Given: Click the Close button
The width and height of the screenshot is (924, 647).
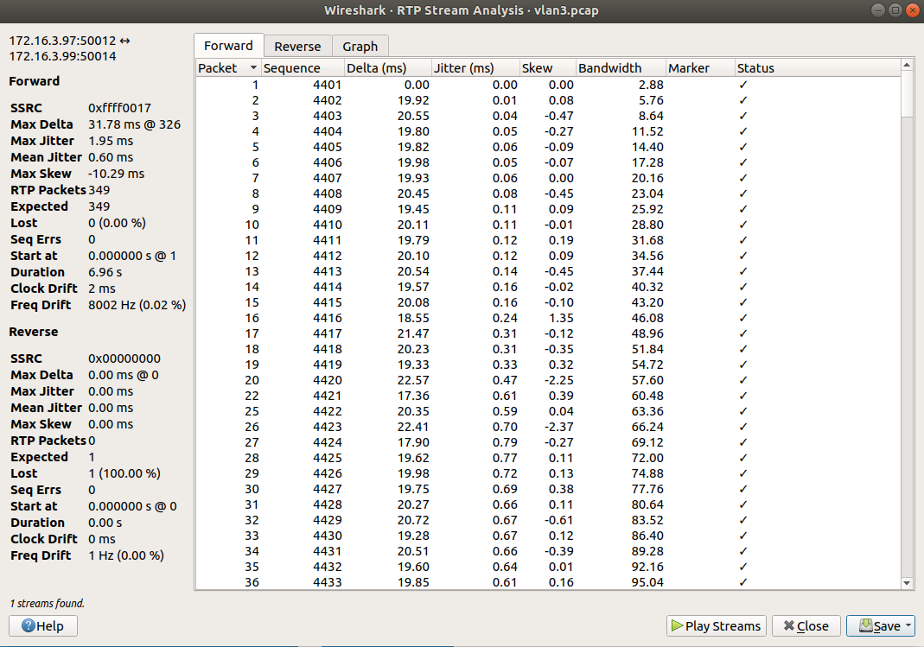Looking at the screenshot, I should point(806,625).
